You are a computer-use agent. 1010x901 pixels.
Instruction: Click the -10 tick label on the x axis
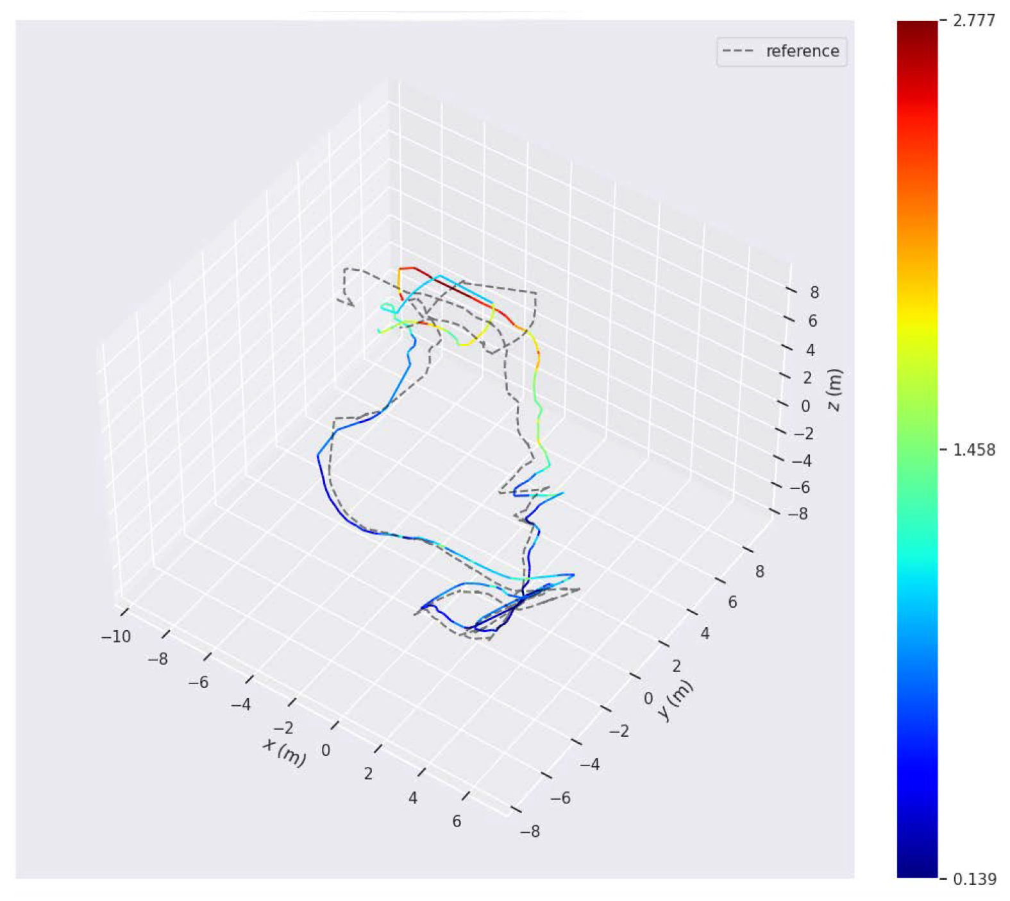[115, 637]
